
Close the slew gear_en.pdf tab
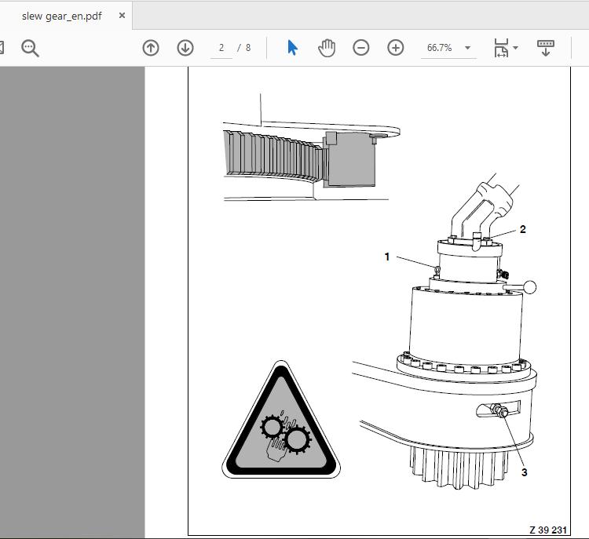click(122, 16)
